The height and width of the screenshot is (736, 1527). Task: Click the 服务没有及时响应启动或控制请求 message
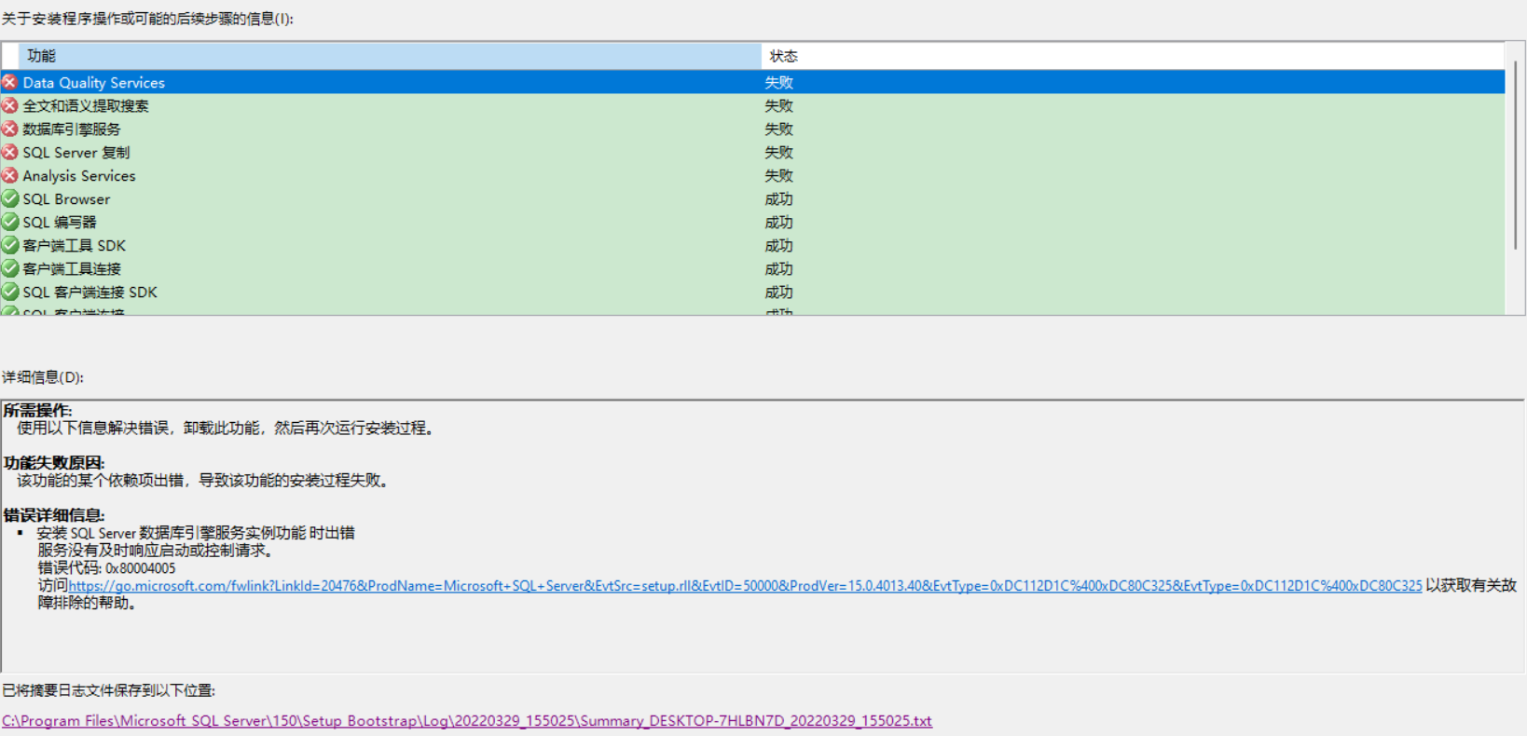pos(156,551)
